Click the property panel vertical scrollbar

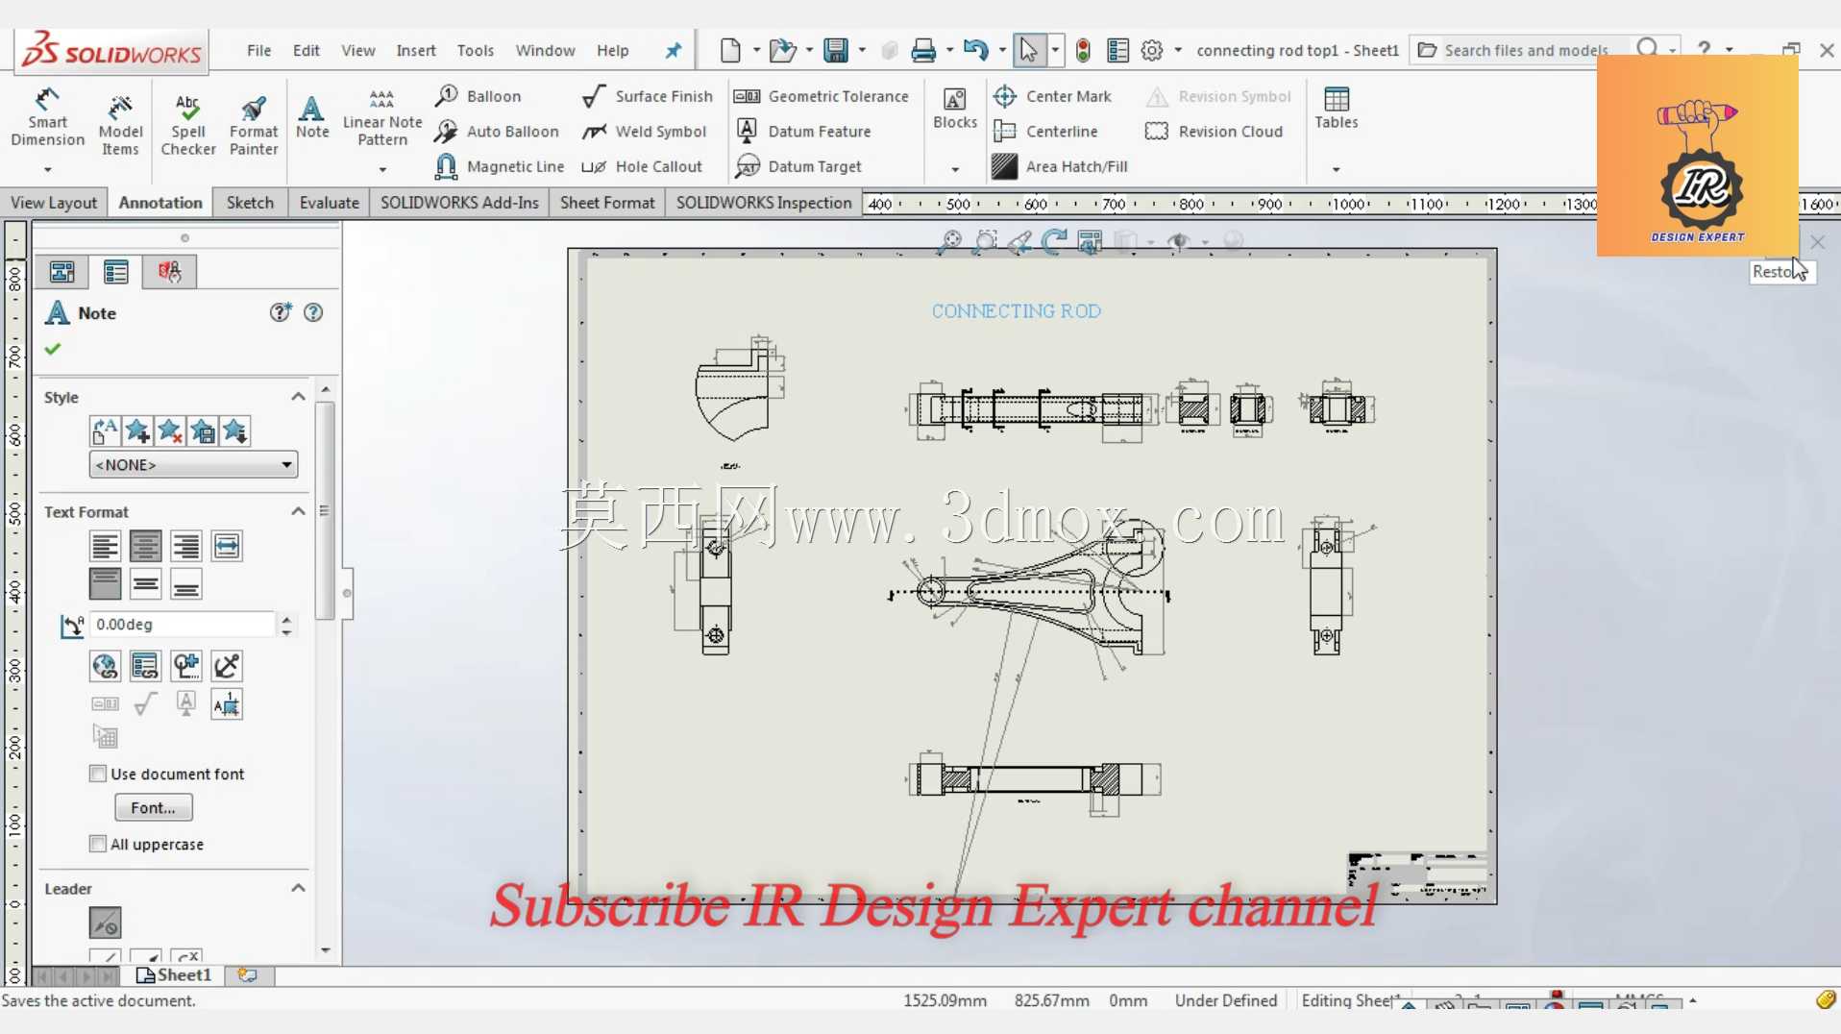(325, 509)
